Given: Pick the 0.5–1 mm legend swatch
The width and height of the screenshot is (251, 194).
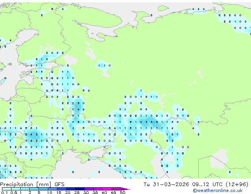Looking at the screenshot, I should click(16, 189).
